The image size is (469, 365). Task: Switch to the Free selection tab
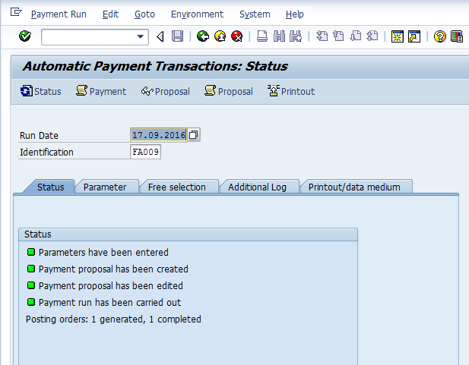(x=177, y=187)
